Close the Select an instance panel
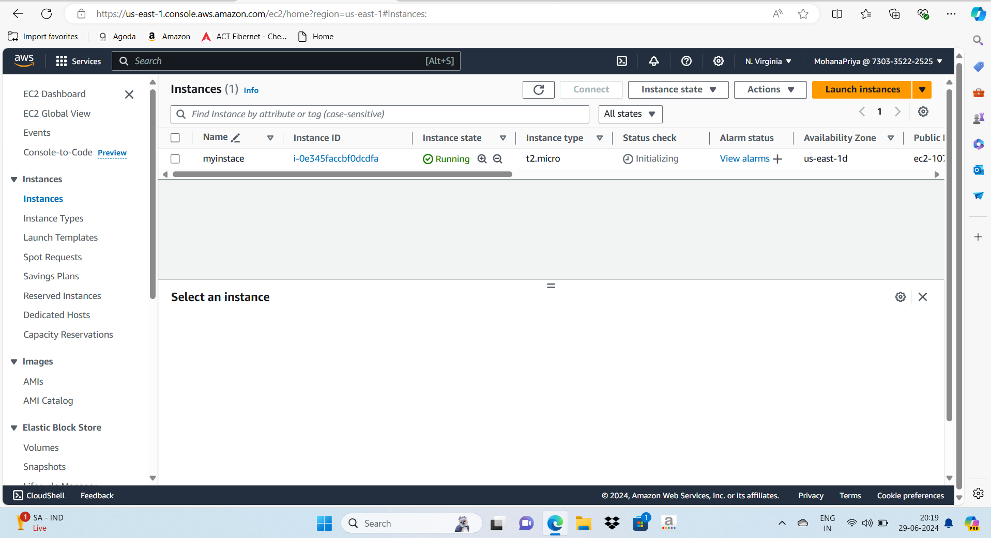The image size is (991, 538). tap(923, 297)
